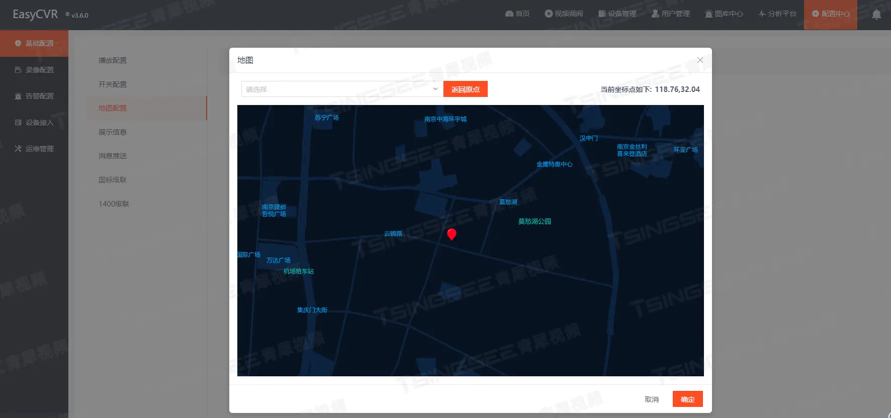
Task: Open 地图配置 submenu item
Action: pos(147,108)
